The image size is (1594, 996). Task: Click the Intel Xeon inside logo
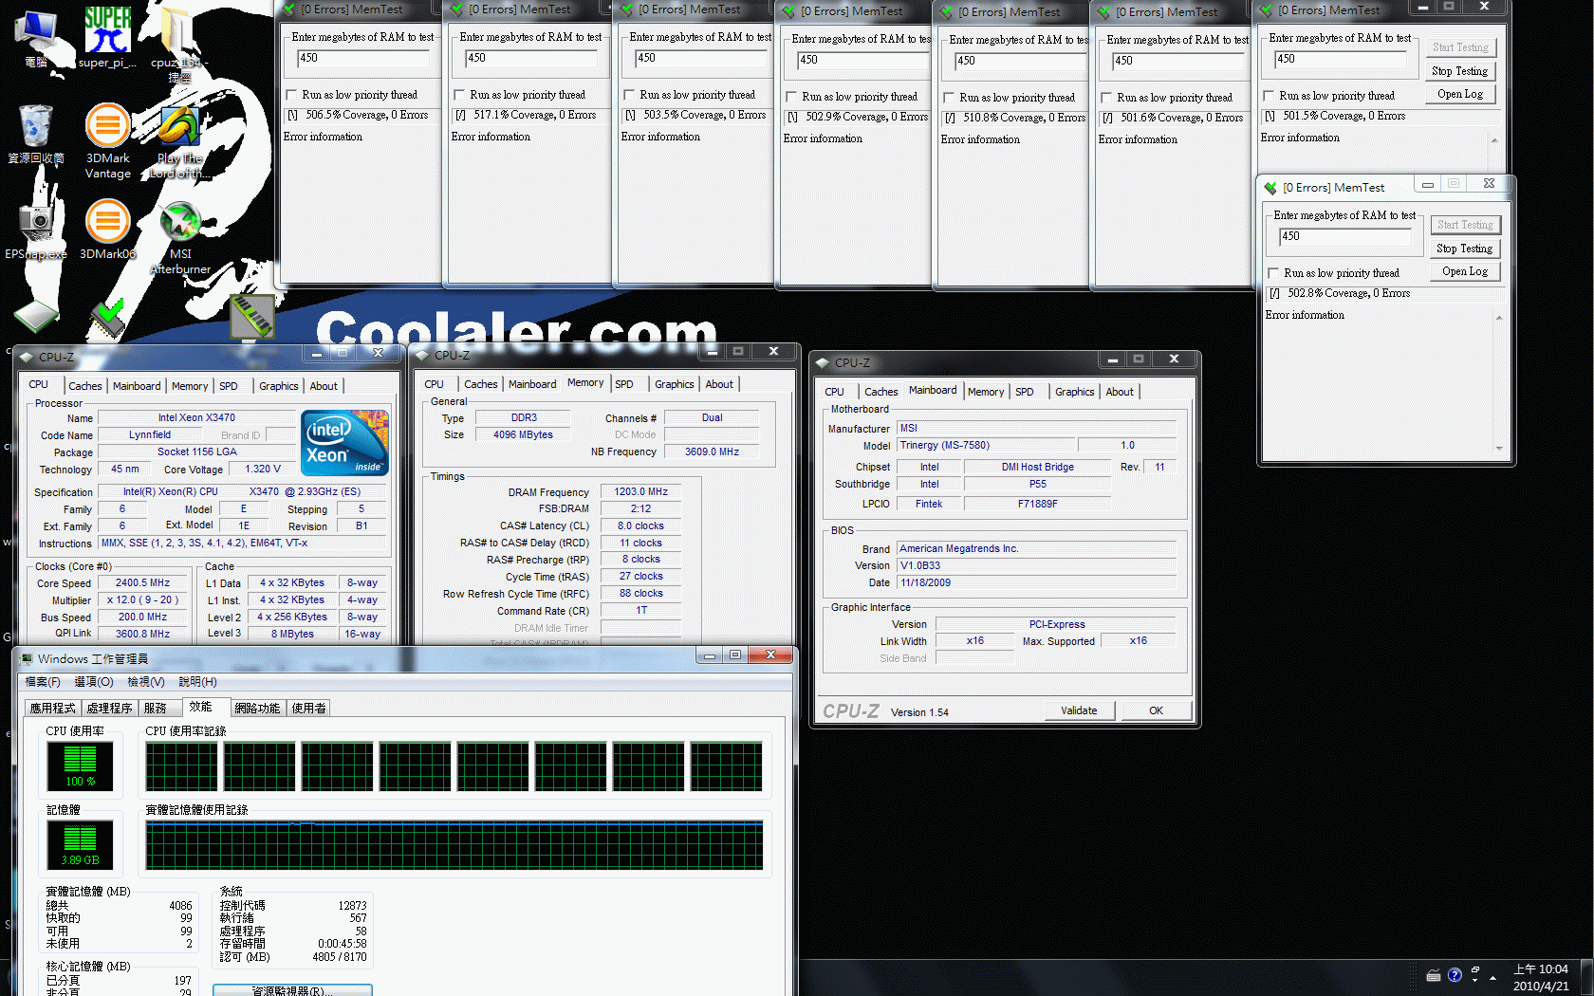point(344,442)
